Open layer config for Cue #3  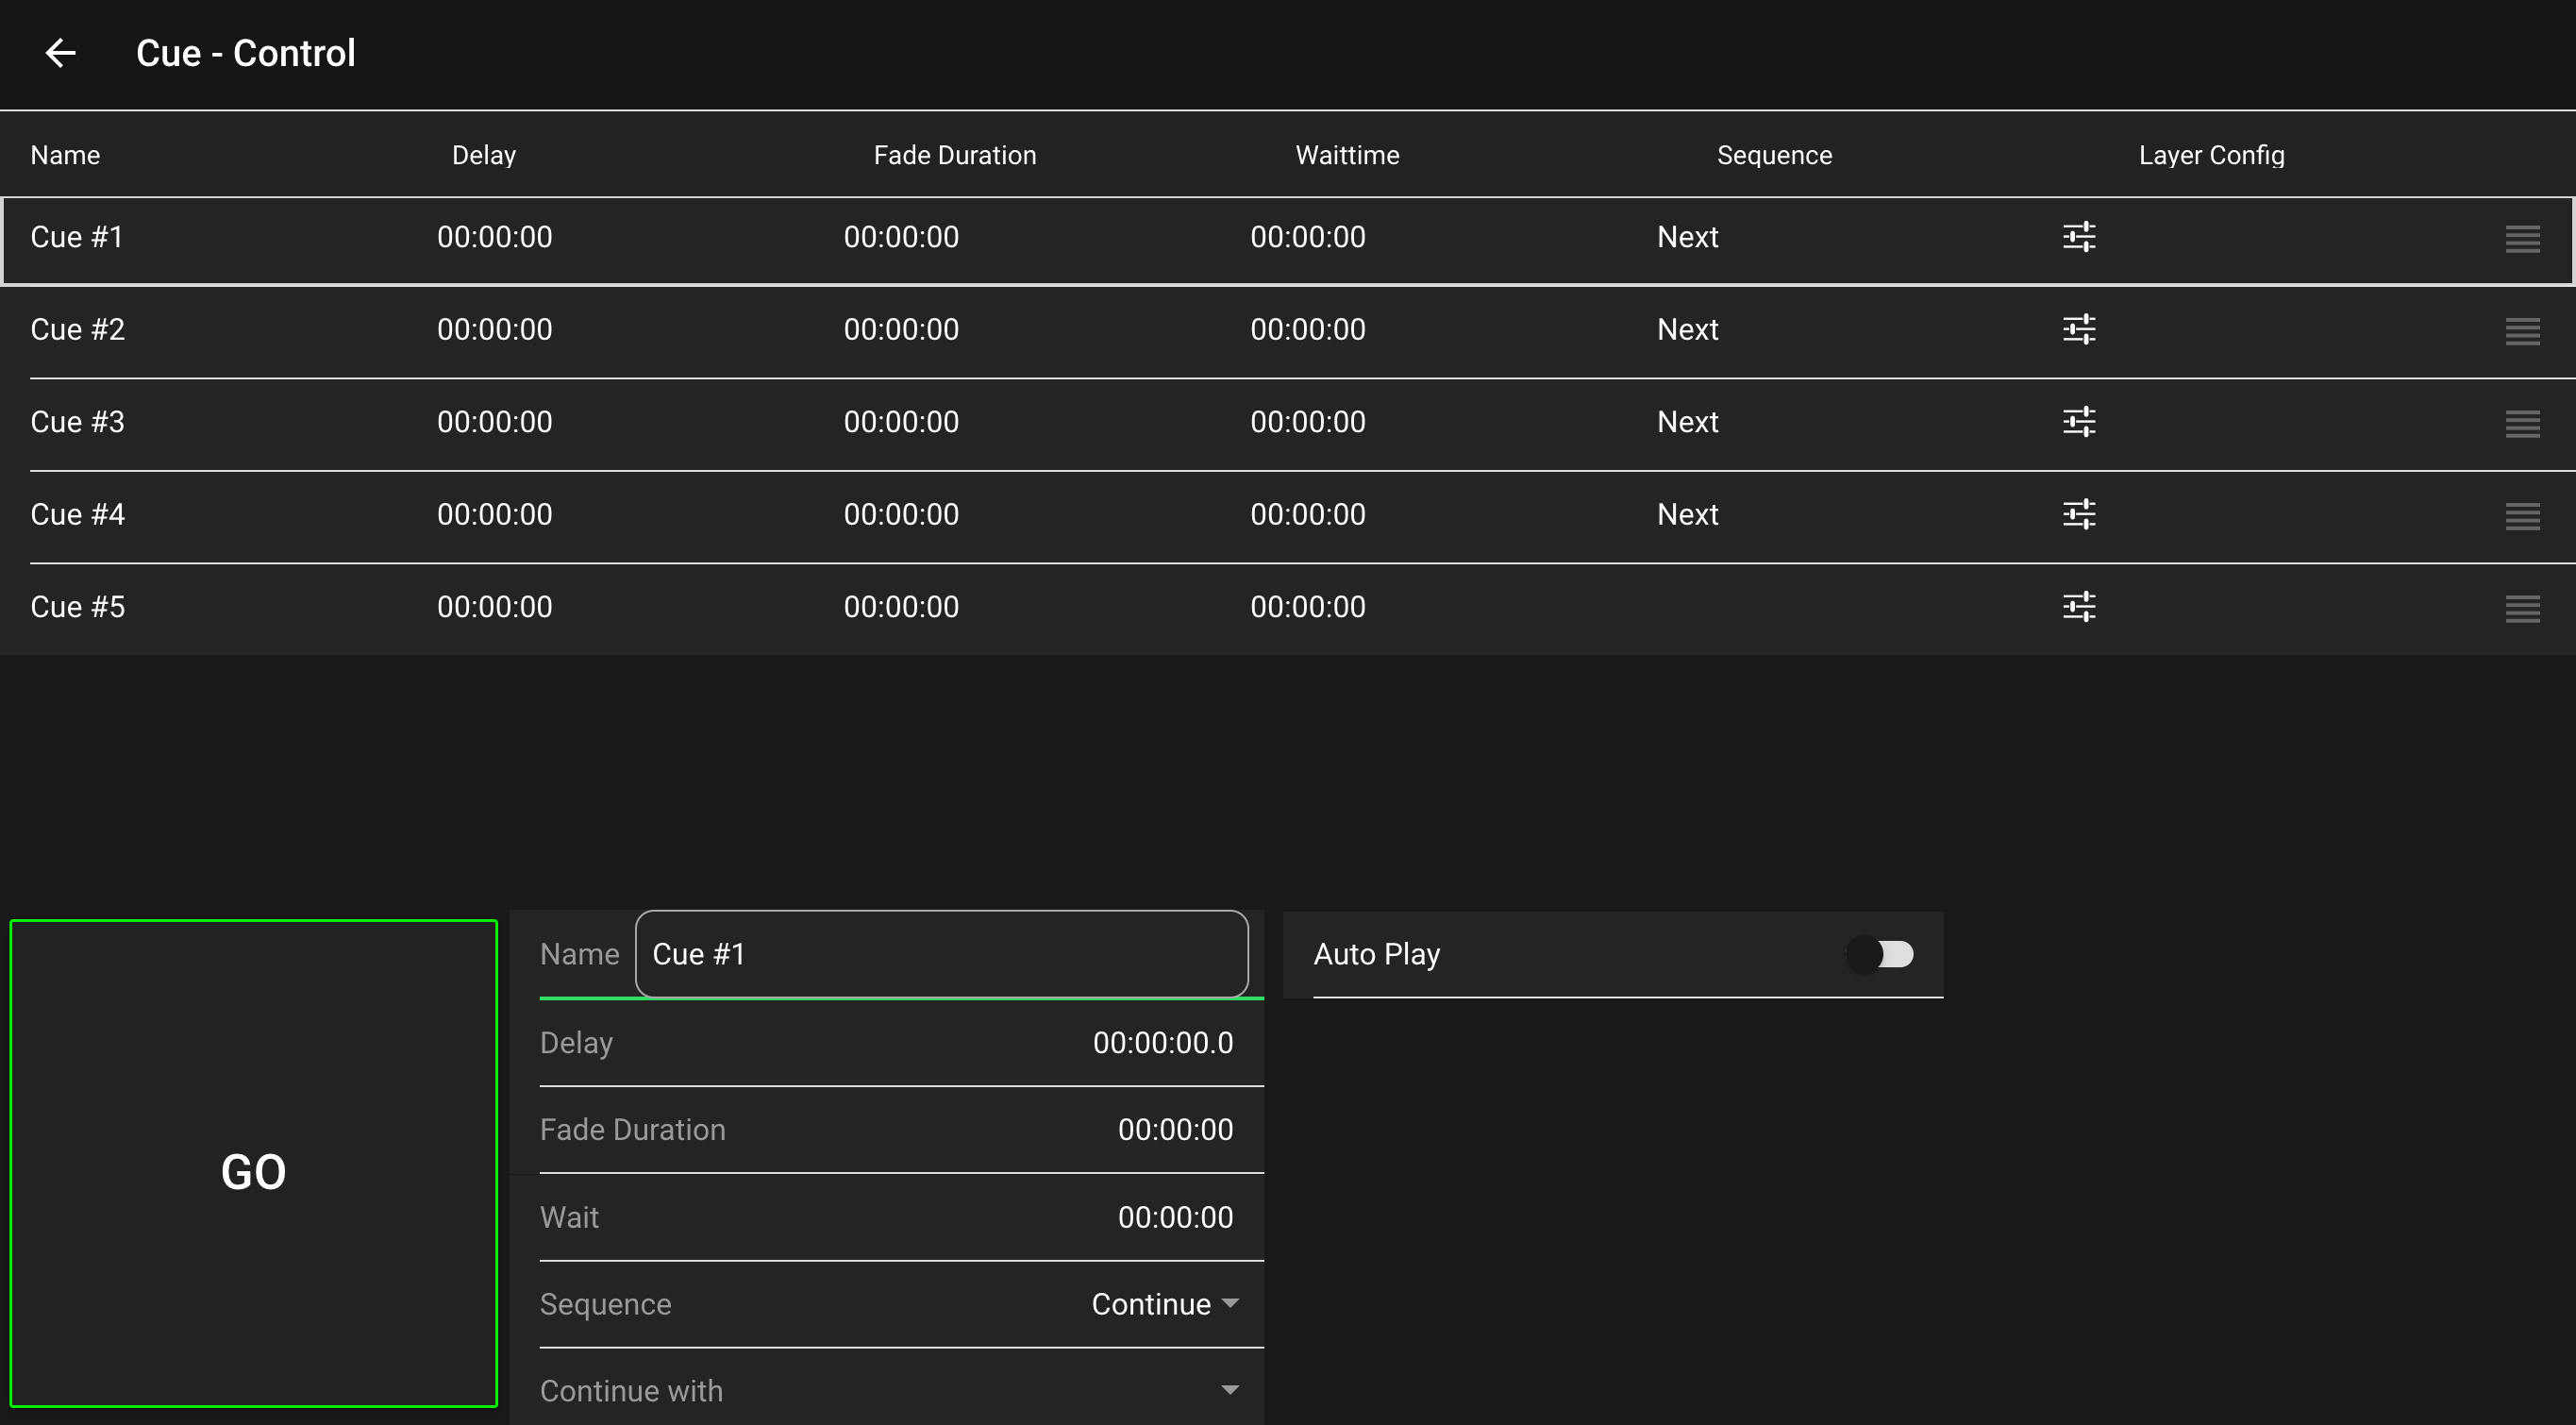(2079, 422)
